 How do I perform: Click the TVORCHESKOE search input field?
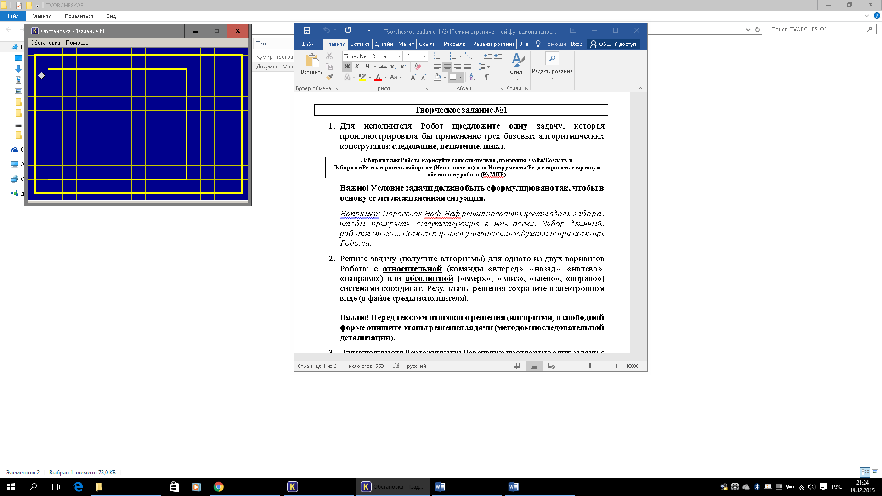point(817,29)
